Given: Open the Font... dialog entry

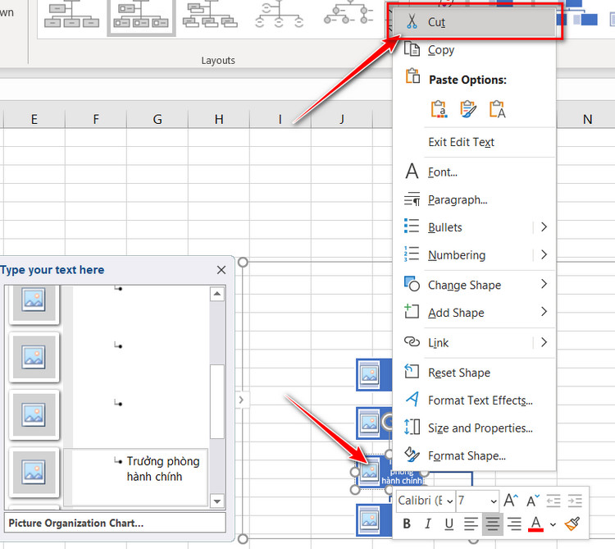Looking at the screenshot, I should (475, 172).
